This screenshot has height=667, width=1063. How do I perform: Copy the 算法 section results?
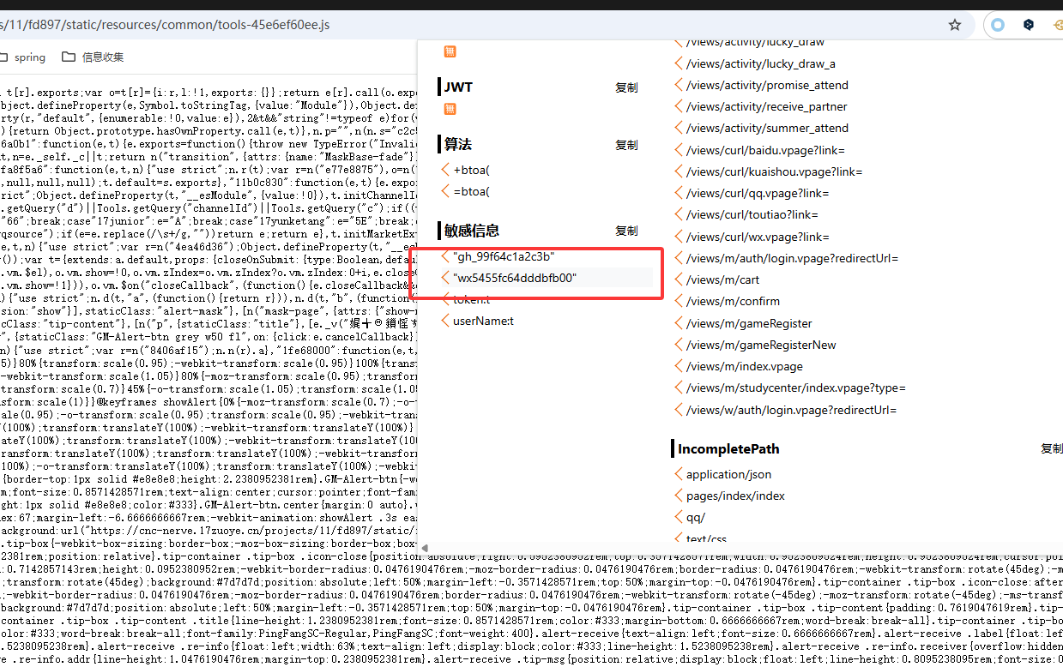626,145
